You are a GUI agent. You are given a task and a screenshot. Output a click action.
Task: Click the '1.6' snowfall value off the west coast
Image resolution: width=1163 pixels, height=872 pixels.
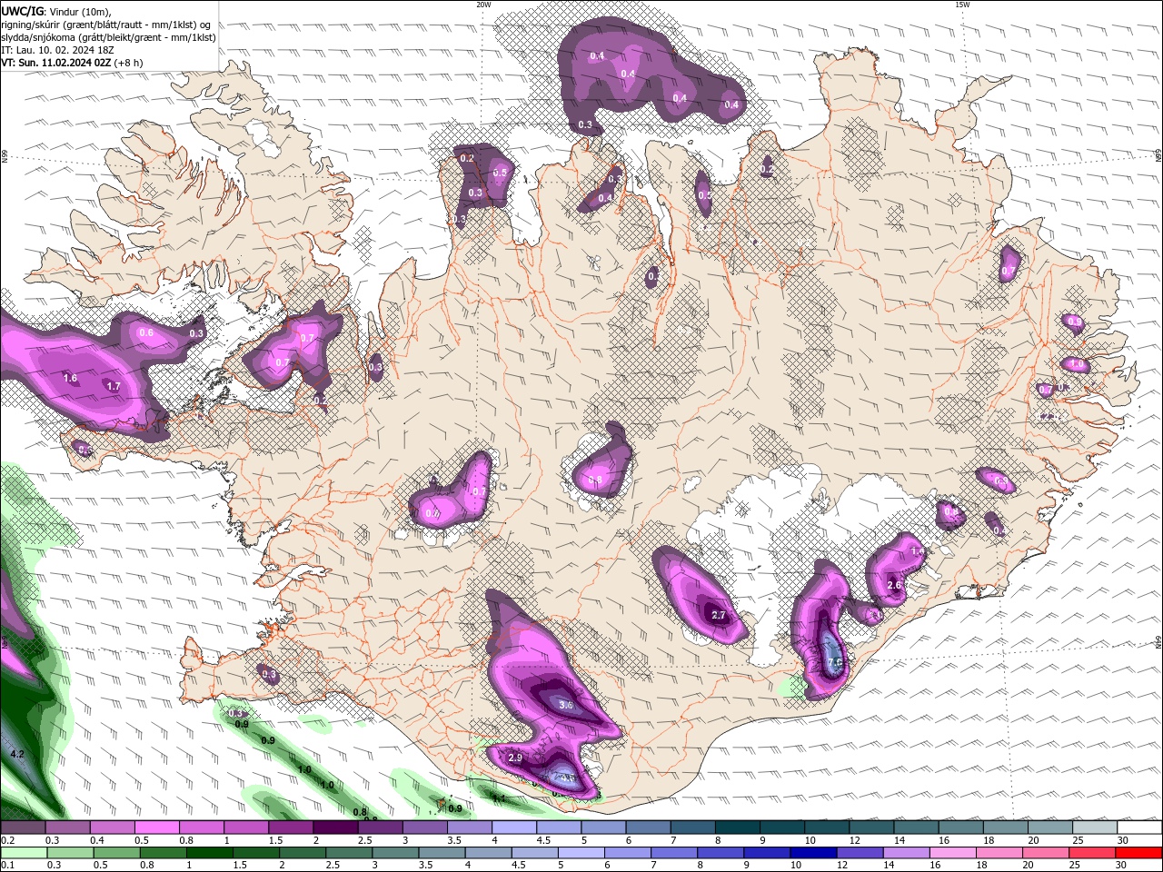tap(70, 378)
